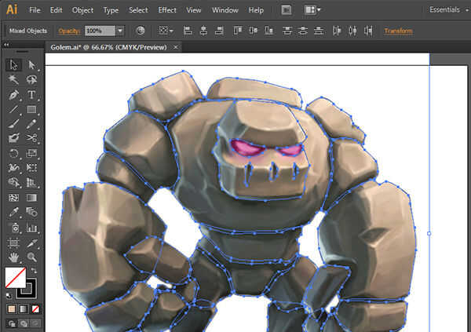Image resolution: width=471 pixels, height=332 pixels.
Task: Open the Opacity panel link
Action: click(x=69, y=31)
